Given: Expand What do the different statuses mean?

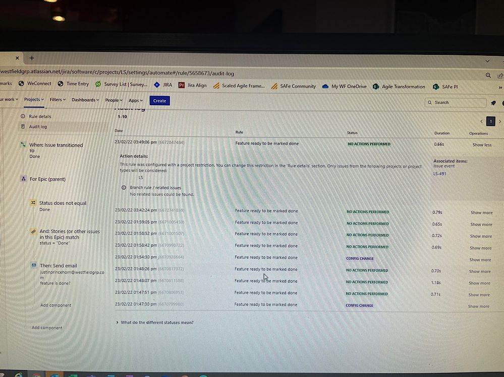Looking at the screenshot, I should click(154, 323).
